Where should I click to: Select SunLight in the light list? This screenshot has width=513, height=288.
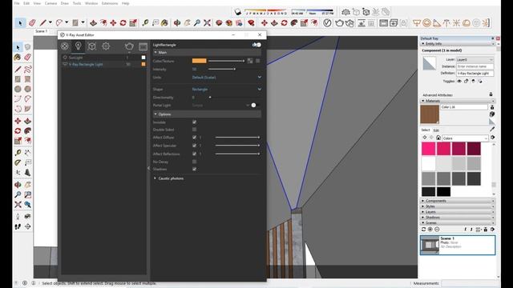[75, 58]
